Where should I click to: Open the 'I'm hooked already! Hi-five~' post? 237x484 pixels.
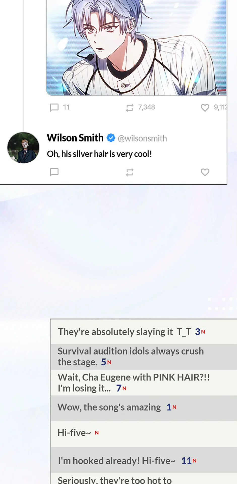tap(144, 460)
